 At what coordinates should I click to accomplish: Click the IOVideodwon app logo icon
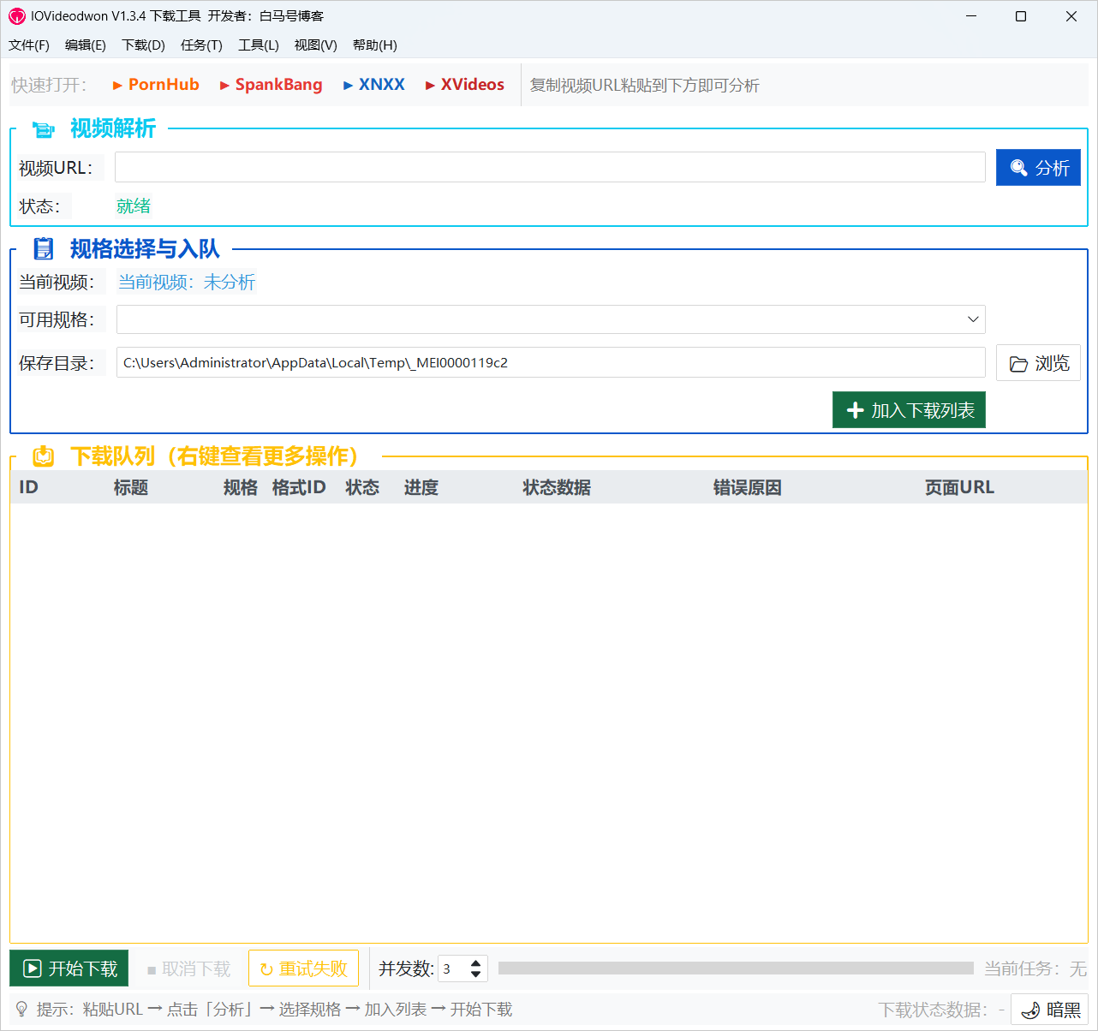tap(17, 16)
